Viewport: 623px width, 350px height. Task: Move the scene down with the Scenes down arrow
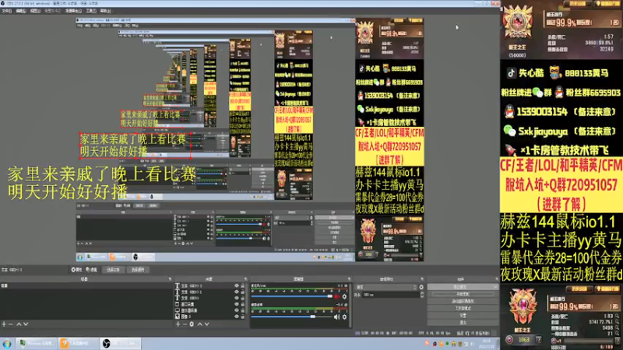click(x=26, y=324)
